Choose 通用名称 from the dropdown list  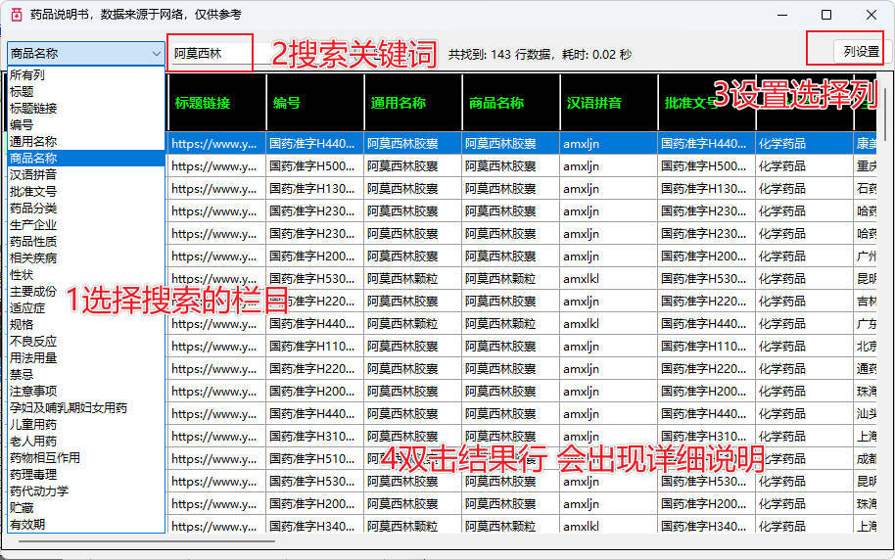tap(33, 142)
